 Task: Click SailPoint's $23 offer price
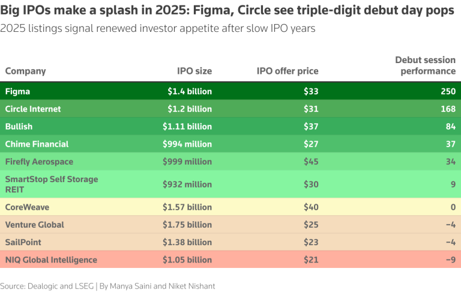[311, 242]
